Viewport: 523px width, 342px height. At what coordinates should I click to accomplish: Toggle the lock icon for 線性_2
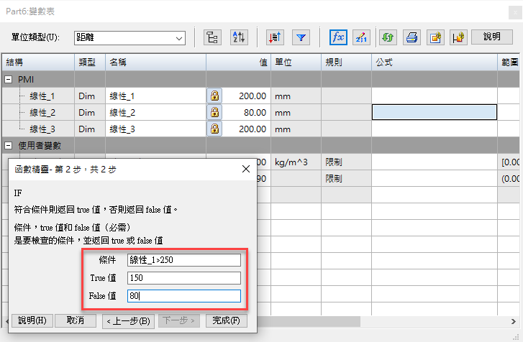214,113
